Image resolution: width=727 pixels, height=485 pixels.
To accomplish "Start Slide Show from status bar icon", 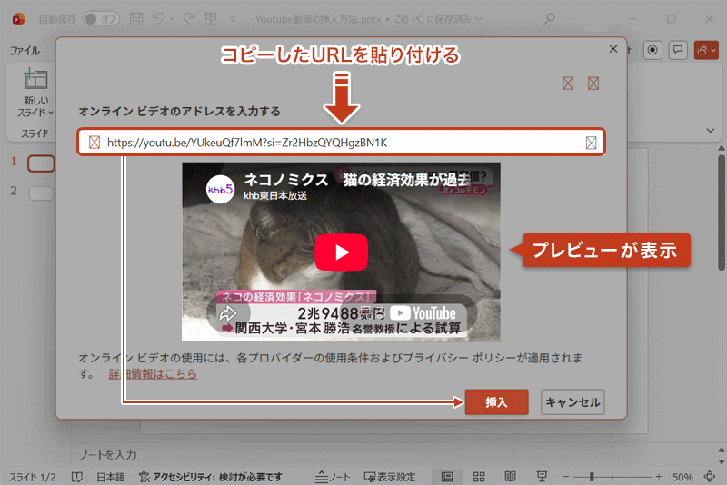I will [542, 477].
